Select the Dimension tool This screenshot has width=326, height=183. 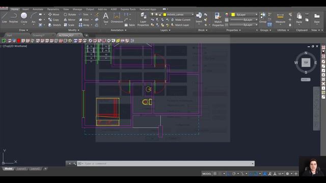click(117, 18)
